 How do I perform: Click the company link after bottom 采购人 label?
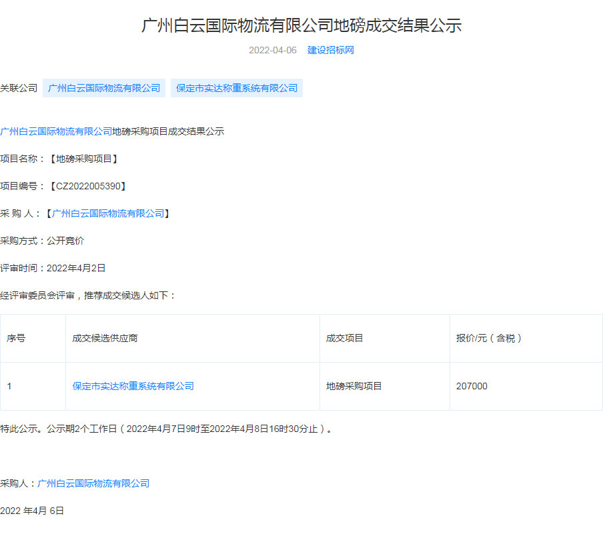pyautogui.click(x=93, y=483)
